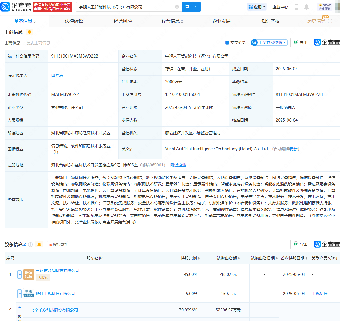Click the orange bell next to 工商信息
Screen dimensions: 340x321
(x=30, y=32)
